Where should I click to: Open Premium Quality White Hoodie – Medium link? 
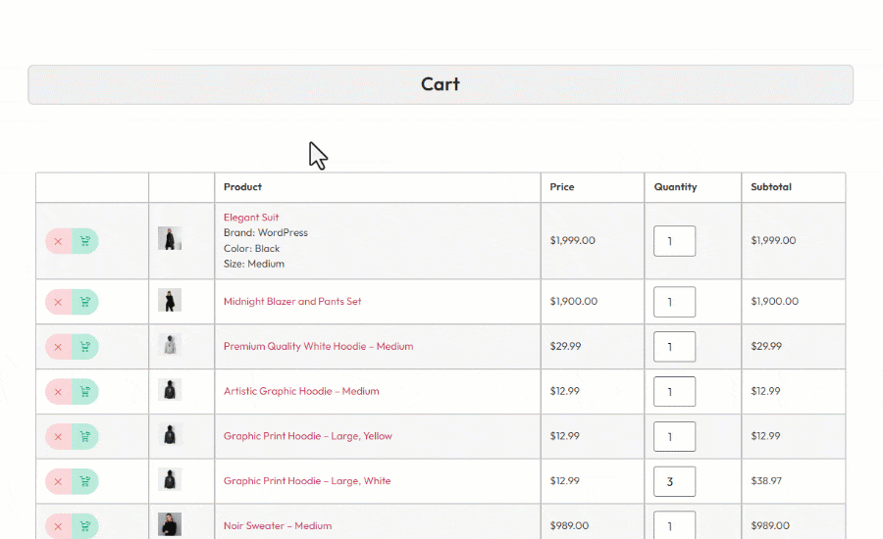[x=318, y=347]
